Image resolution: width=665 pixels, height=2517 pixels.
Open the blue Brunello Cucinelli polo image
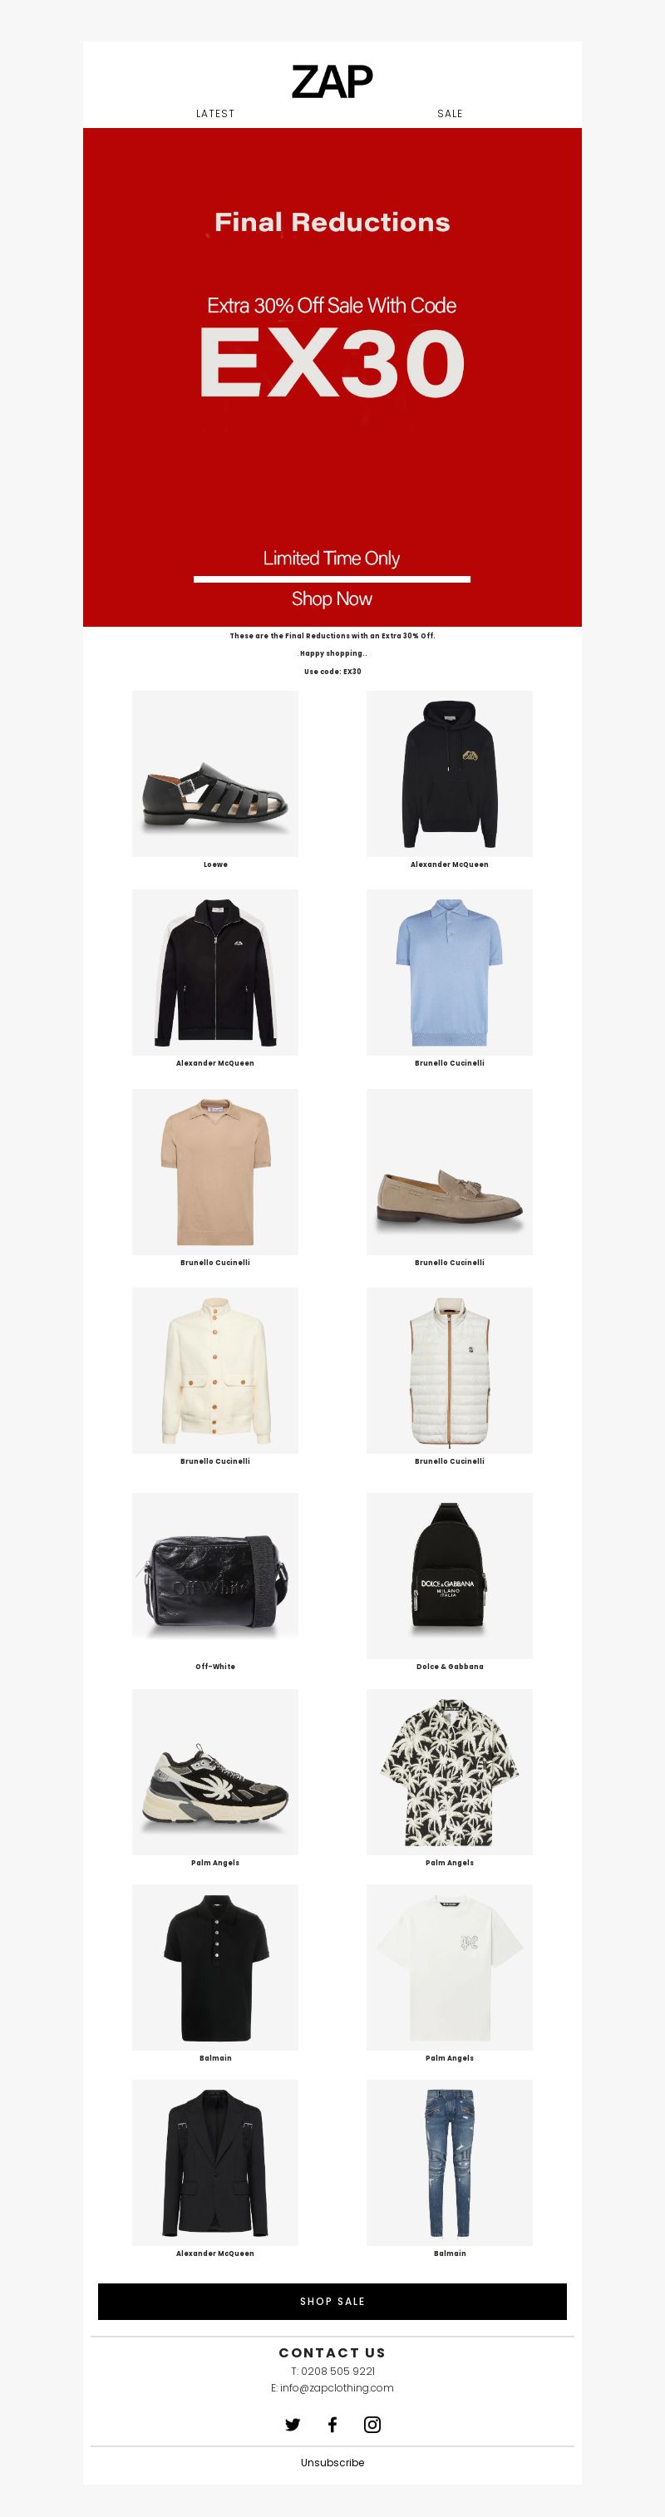tap(449, 973)
